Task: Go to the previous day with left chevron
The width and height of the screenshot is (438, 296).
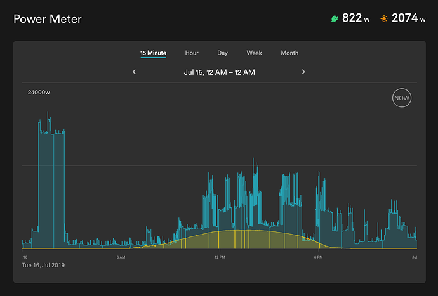Action: [134, 72]
